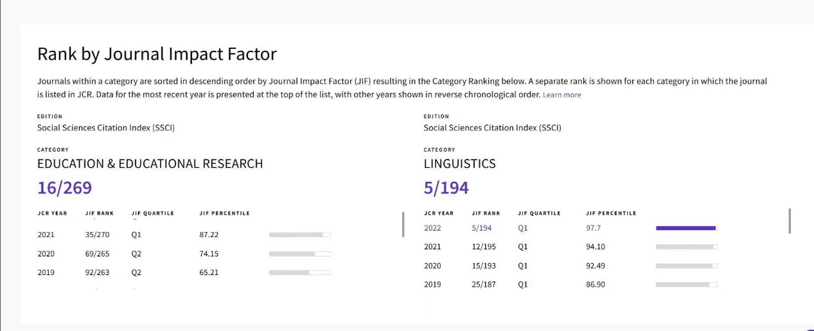Click the large 5/194 Linguistics rank heading
This screenshot has width=814, height=331.
[446, 188]
